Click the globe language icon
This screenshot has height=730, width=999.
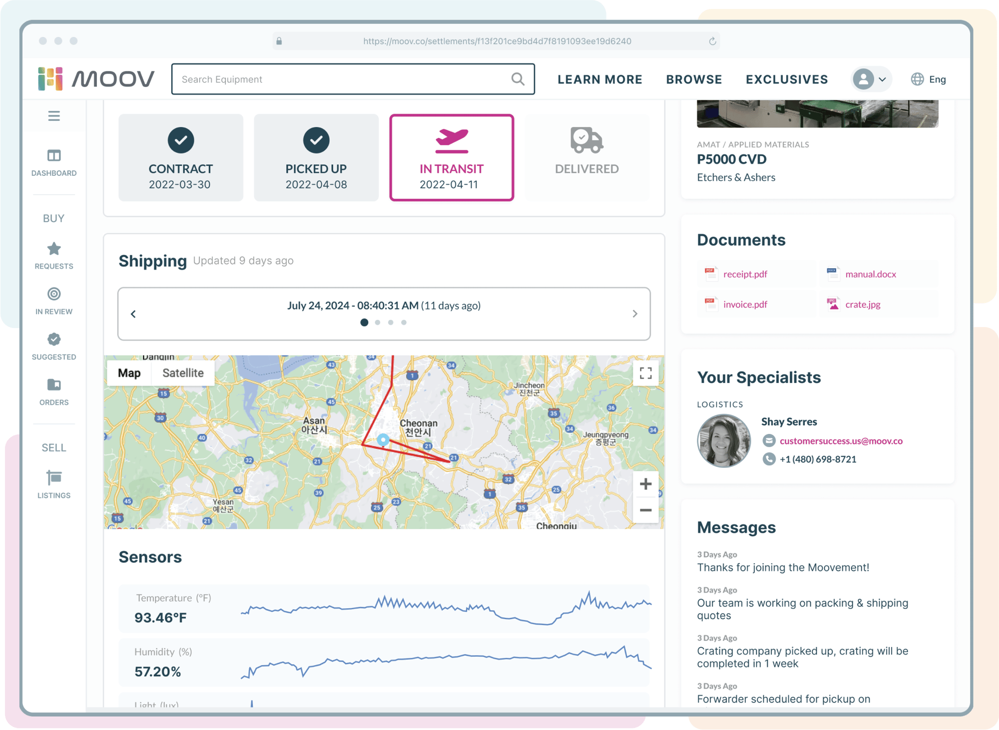coord(917,79)
